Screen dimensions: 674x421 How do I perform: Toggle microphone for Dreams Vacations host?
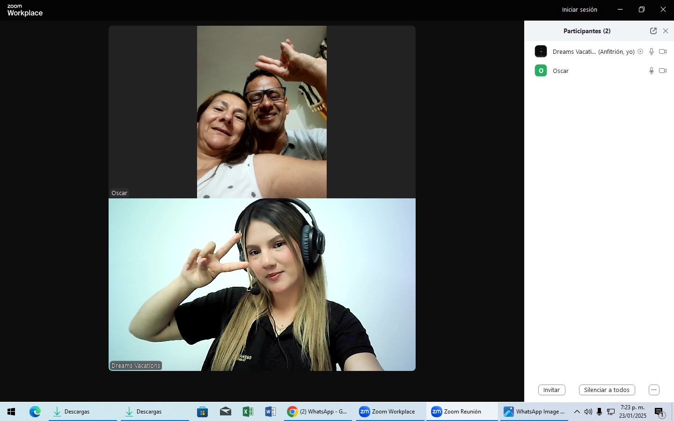[651, 51]
